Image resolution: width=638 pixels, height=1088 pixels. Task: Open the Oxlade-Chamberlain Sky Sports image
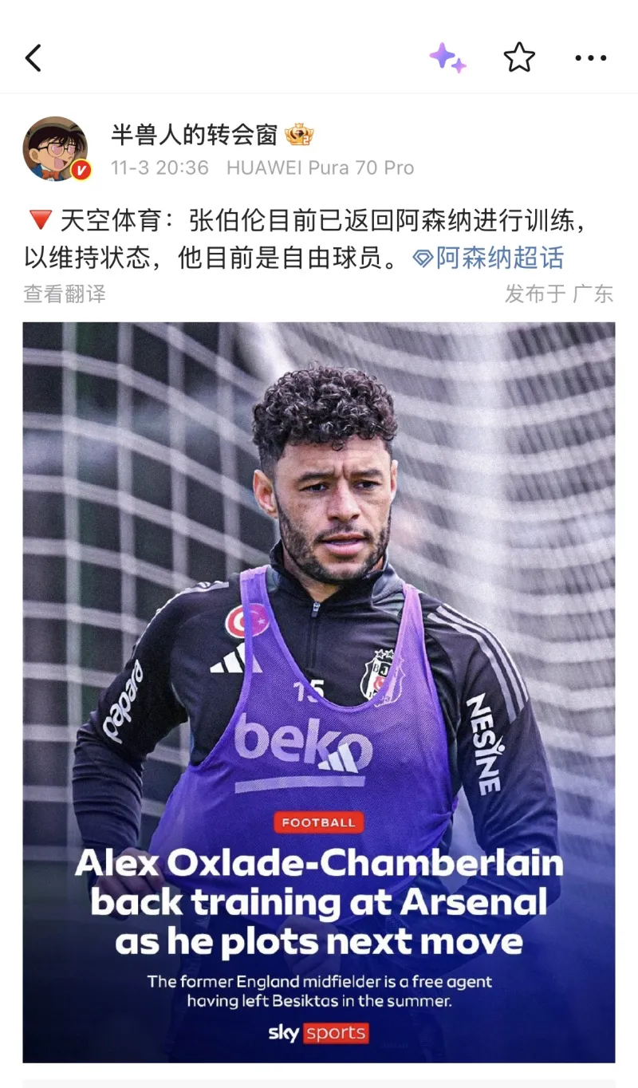point(319,692)
